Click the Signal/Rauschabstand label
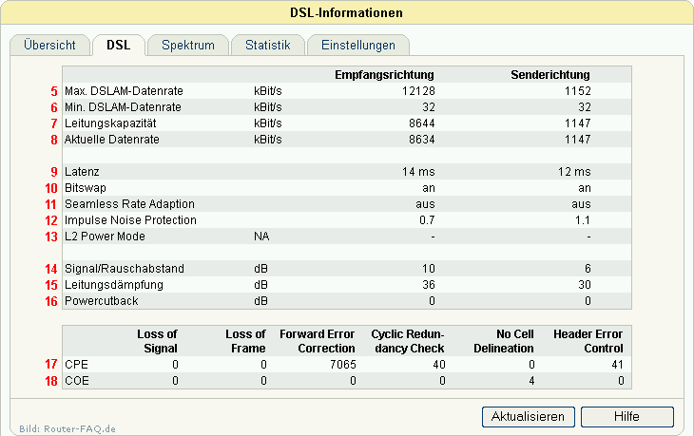 tap(125, 269)
